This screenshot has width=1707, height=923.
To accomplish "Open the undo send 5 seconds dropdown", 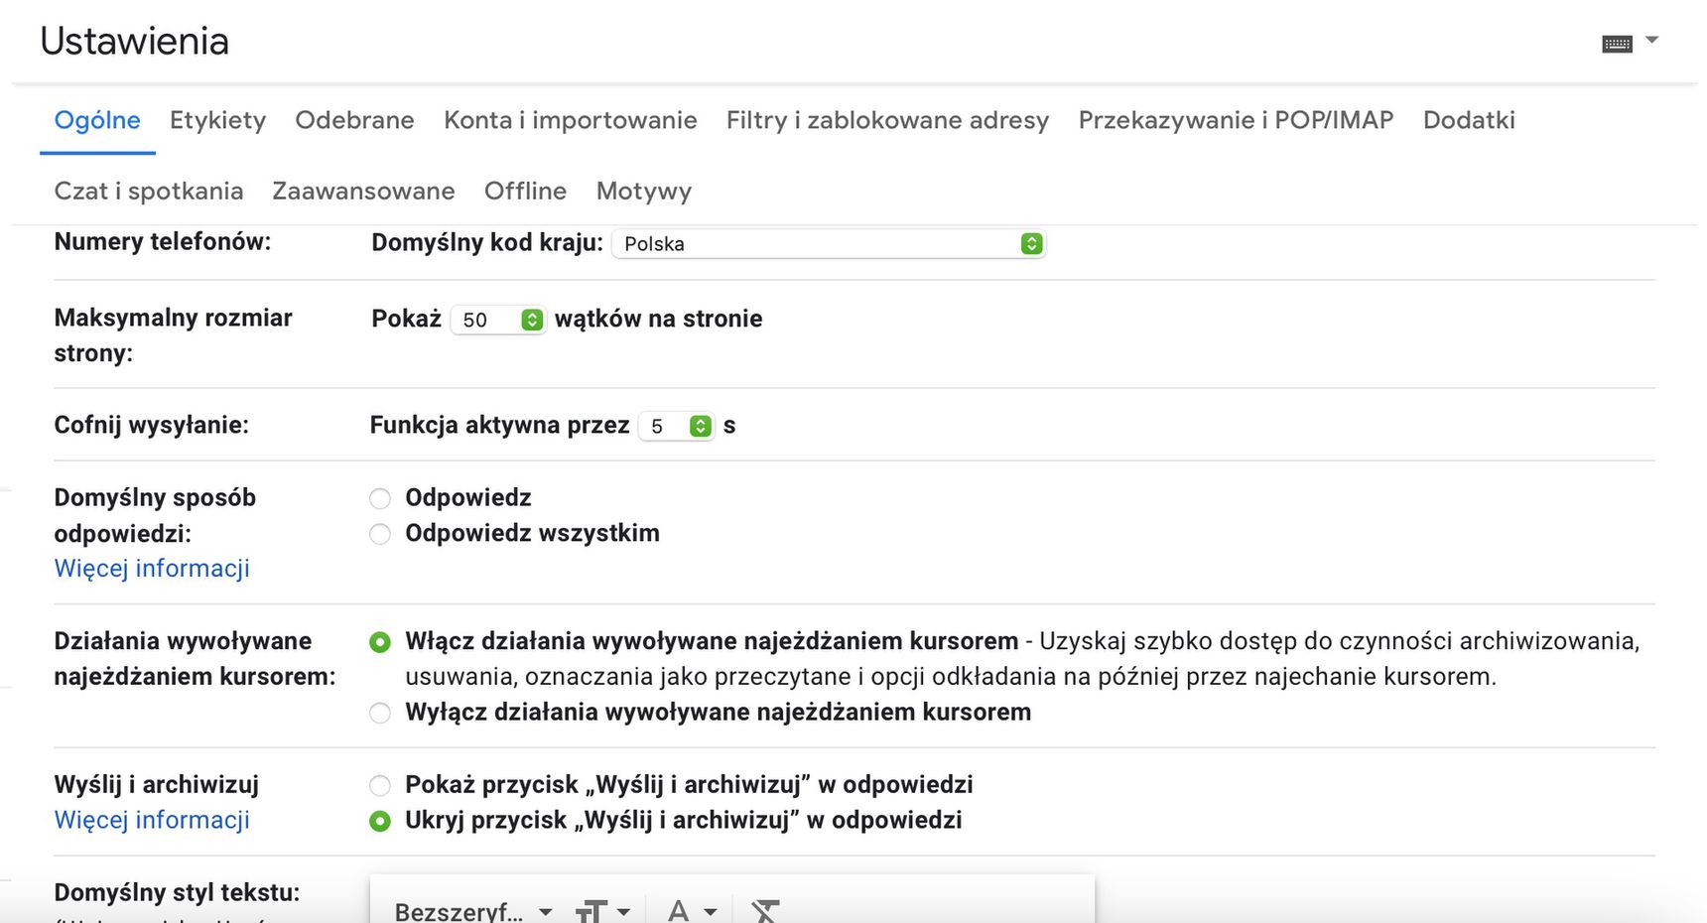I will [676, 426].
